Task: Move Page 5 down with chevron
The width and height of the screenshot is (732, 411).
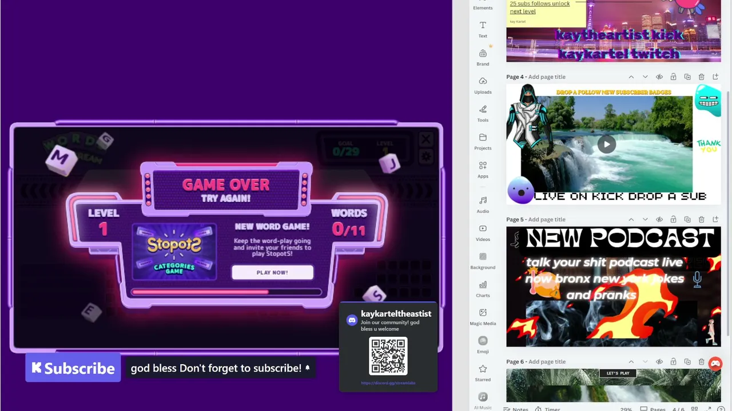Action: tap(645, 219)
